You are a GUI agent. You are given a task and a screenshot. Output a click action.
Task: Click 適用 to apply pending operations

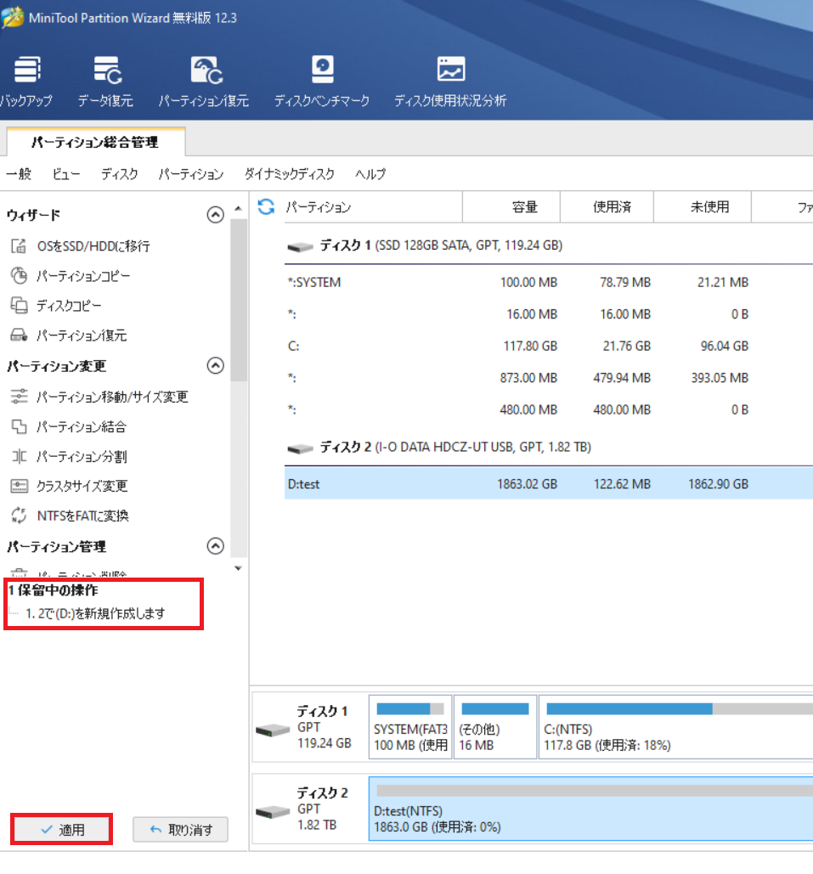coord(62,829)
